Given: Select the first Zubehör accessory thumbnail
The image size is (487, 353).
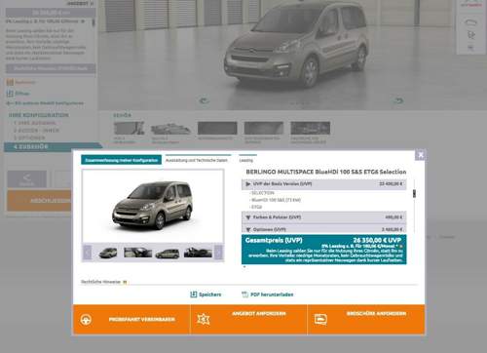Looking at the screenshot, I should point(129,128).
